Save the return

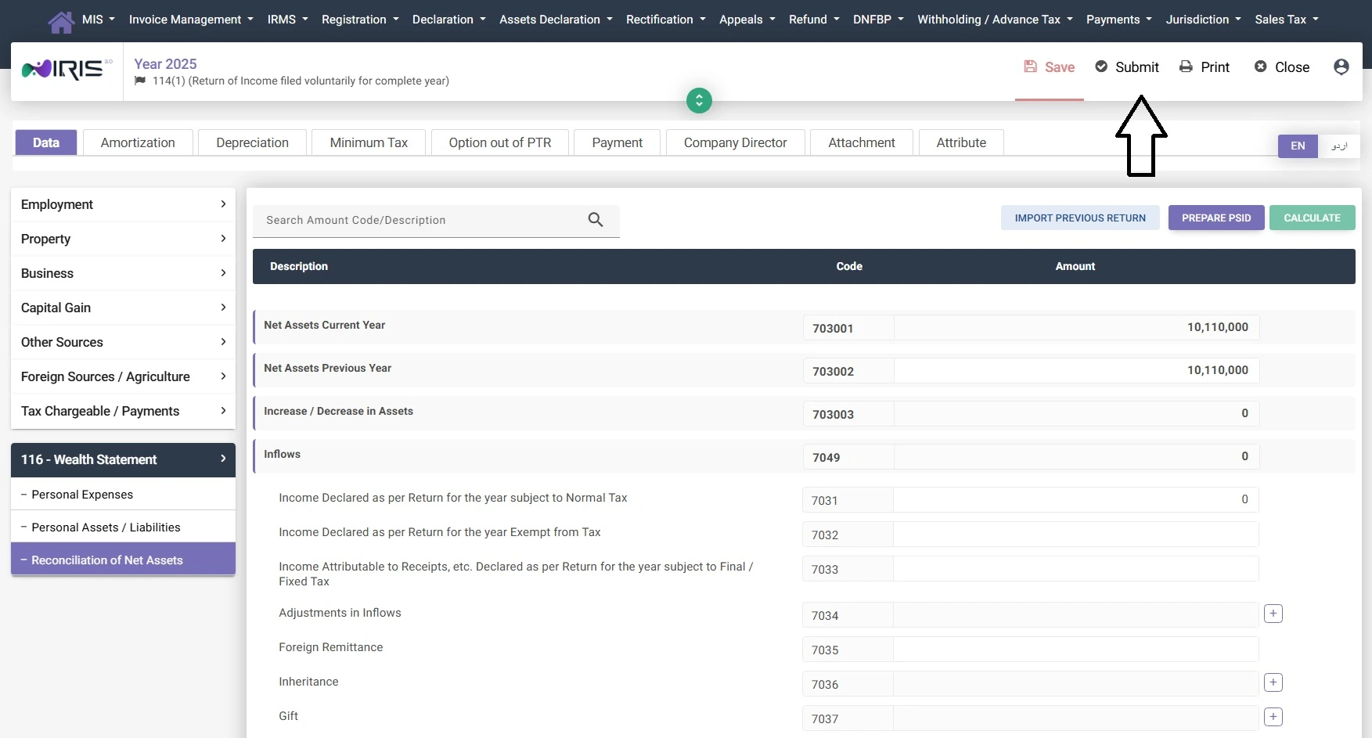tap(1050, 67)
